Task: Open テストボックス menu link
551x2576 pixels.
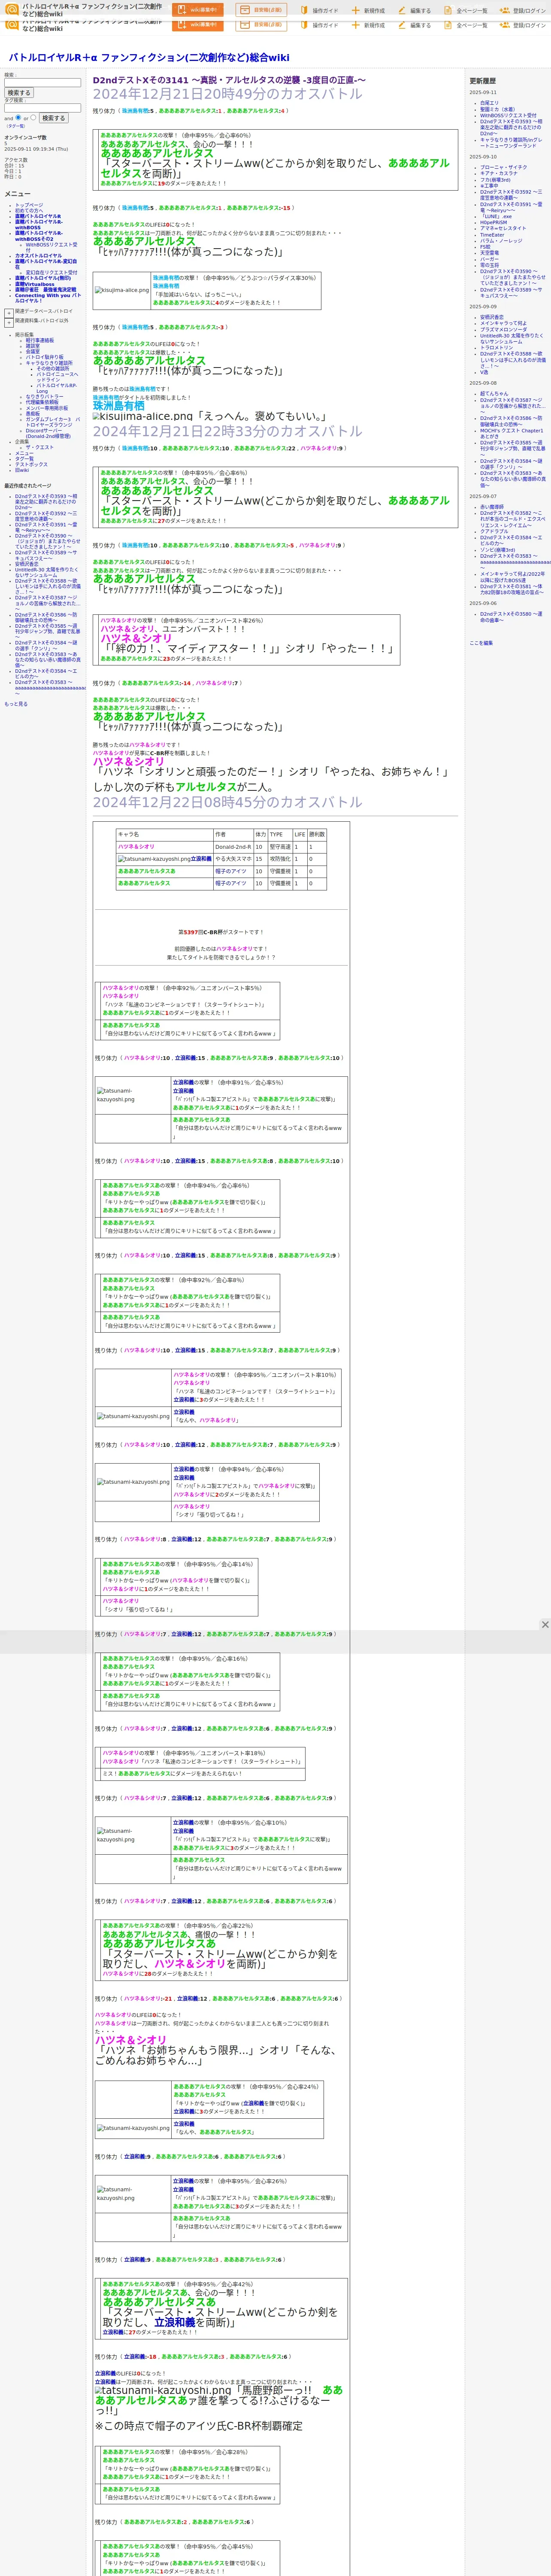Action: pos(31,464)
